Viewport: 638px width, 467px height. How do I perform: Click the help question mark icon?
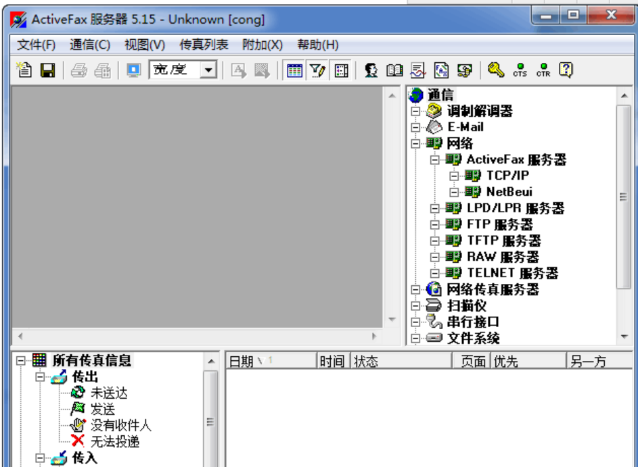tap(566, 70)
